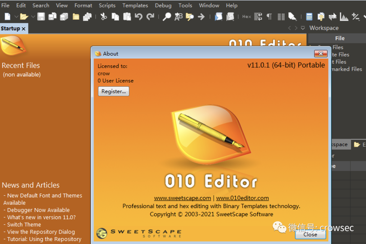Click the highlighter marker icon
The height and width of the screenshot is (244, 366).
(x=292, y=17)
